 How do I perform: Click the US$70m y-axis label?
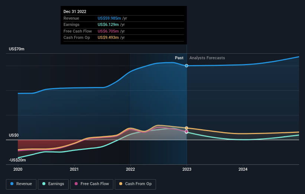click(17, 49)
